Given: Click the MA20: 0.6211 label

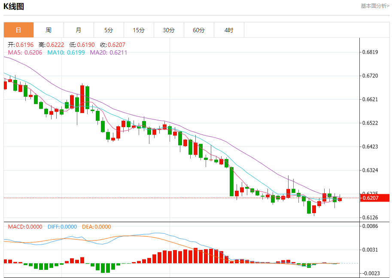Looking at the screenshot, I should tap(109, 52).
